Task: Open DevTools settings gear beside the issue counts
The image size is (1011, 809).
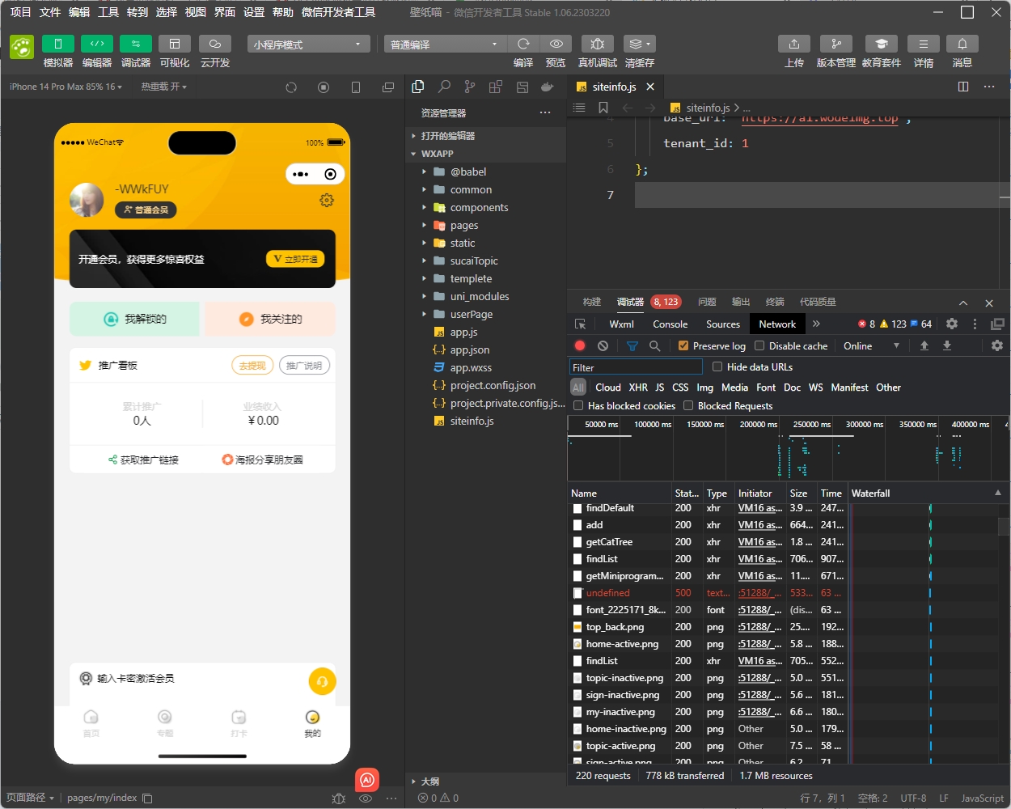Action: click(x=952, y=324)
